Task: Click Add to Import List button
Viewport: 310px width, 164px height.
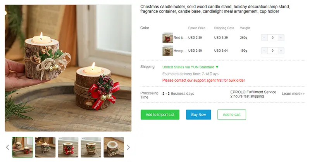Action: tap(160, 115)
